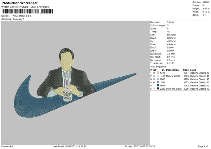The height and width of the screenshot is (149, 211).
Task: Click the 'Code' column header
Action: tap(186, 70)
